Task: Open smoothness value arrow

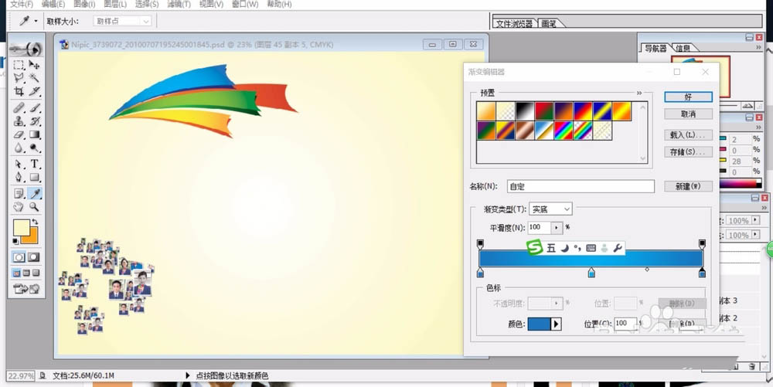Action: (x=556, y=227)
